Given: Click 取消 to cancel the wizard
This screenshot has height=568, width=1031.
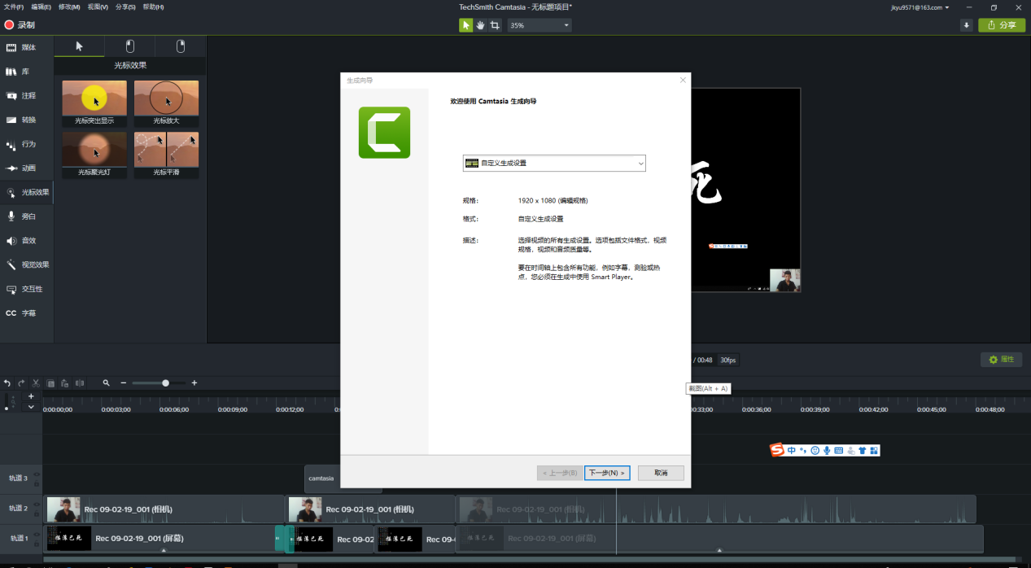Looking at the screenshot, I should (x=660, y=473).
